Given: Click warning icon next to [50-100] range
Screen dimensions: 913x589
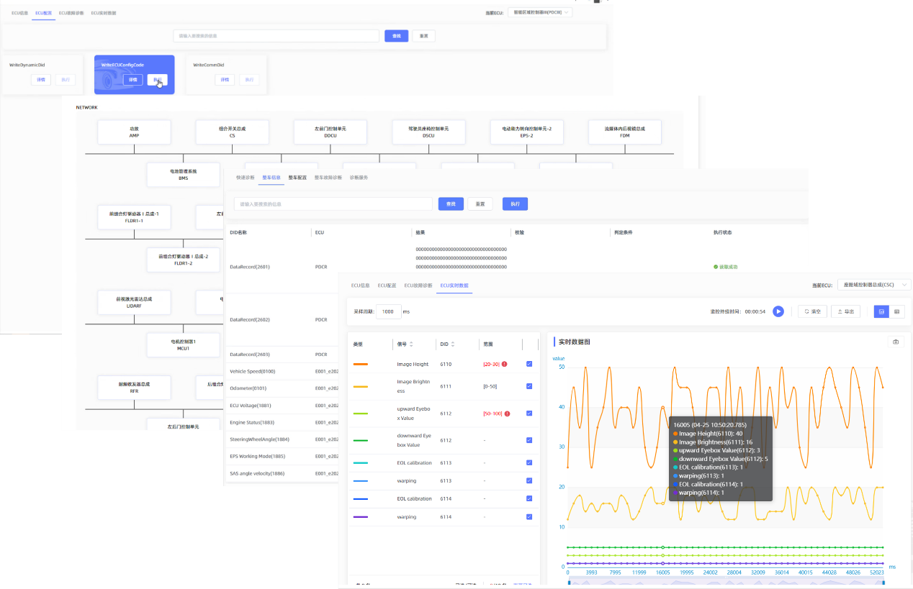Looking at the screenshot, I should (507, 414).
